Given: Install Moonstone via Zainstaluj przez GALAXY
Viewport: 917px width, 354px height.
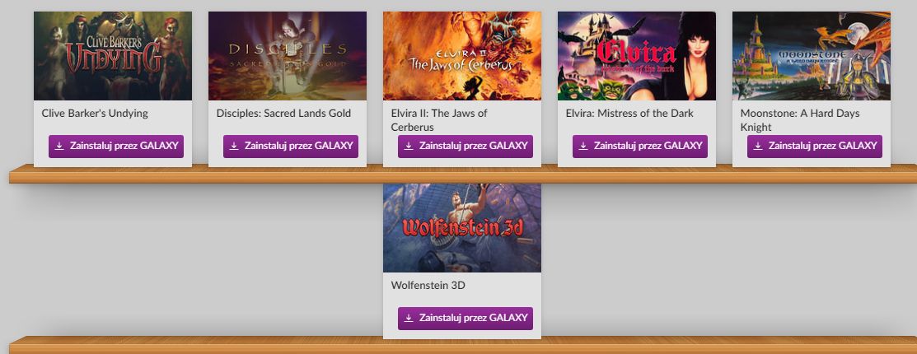Looking at the screenshot, I should click(x=815, y=146).
